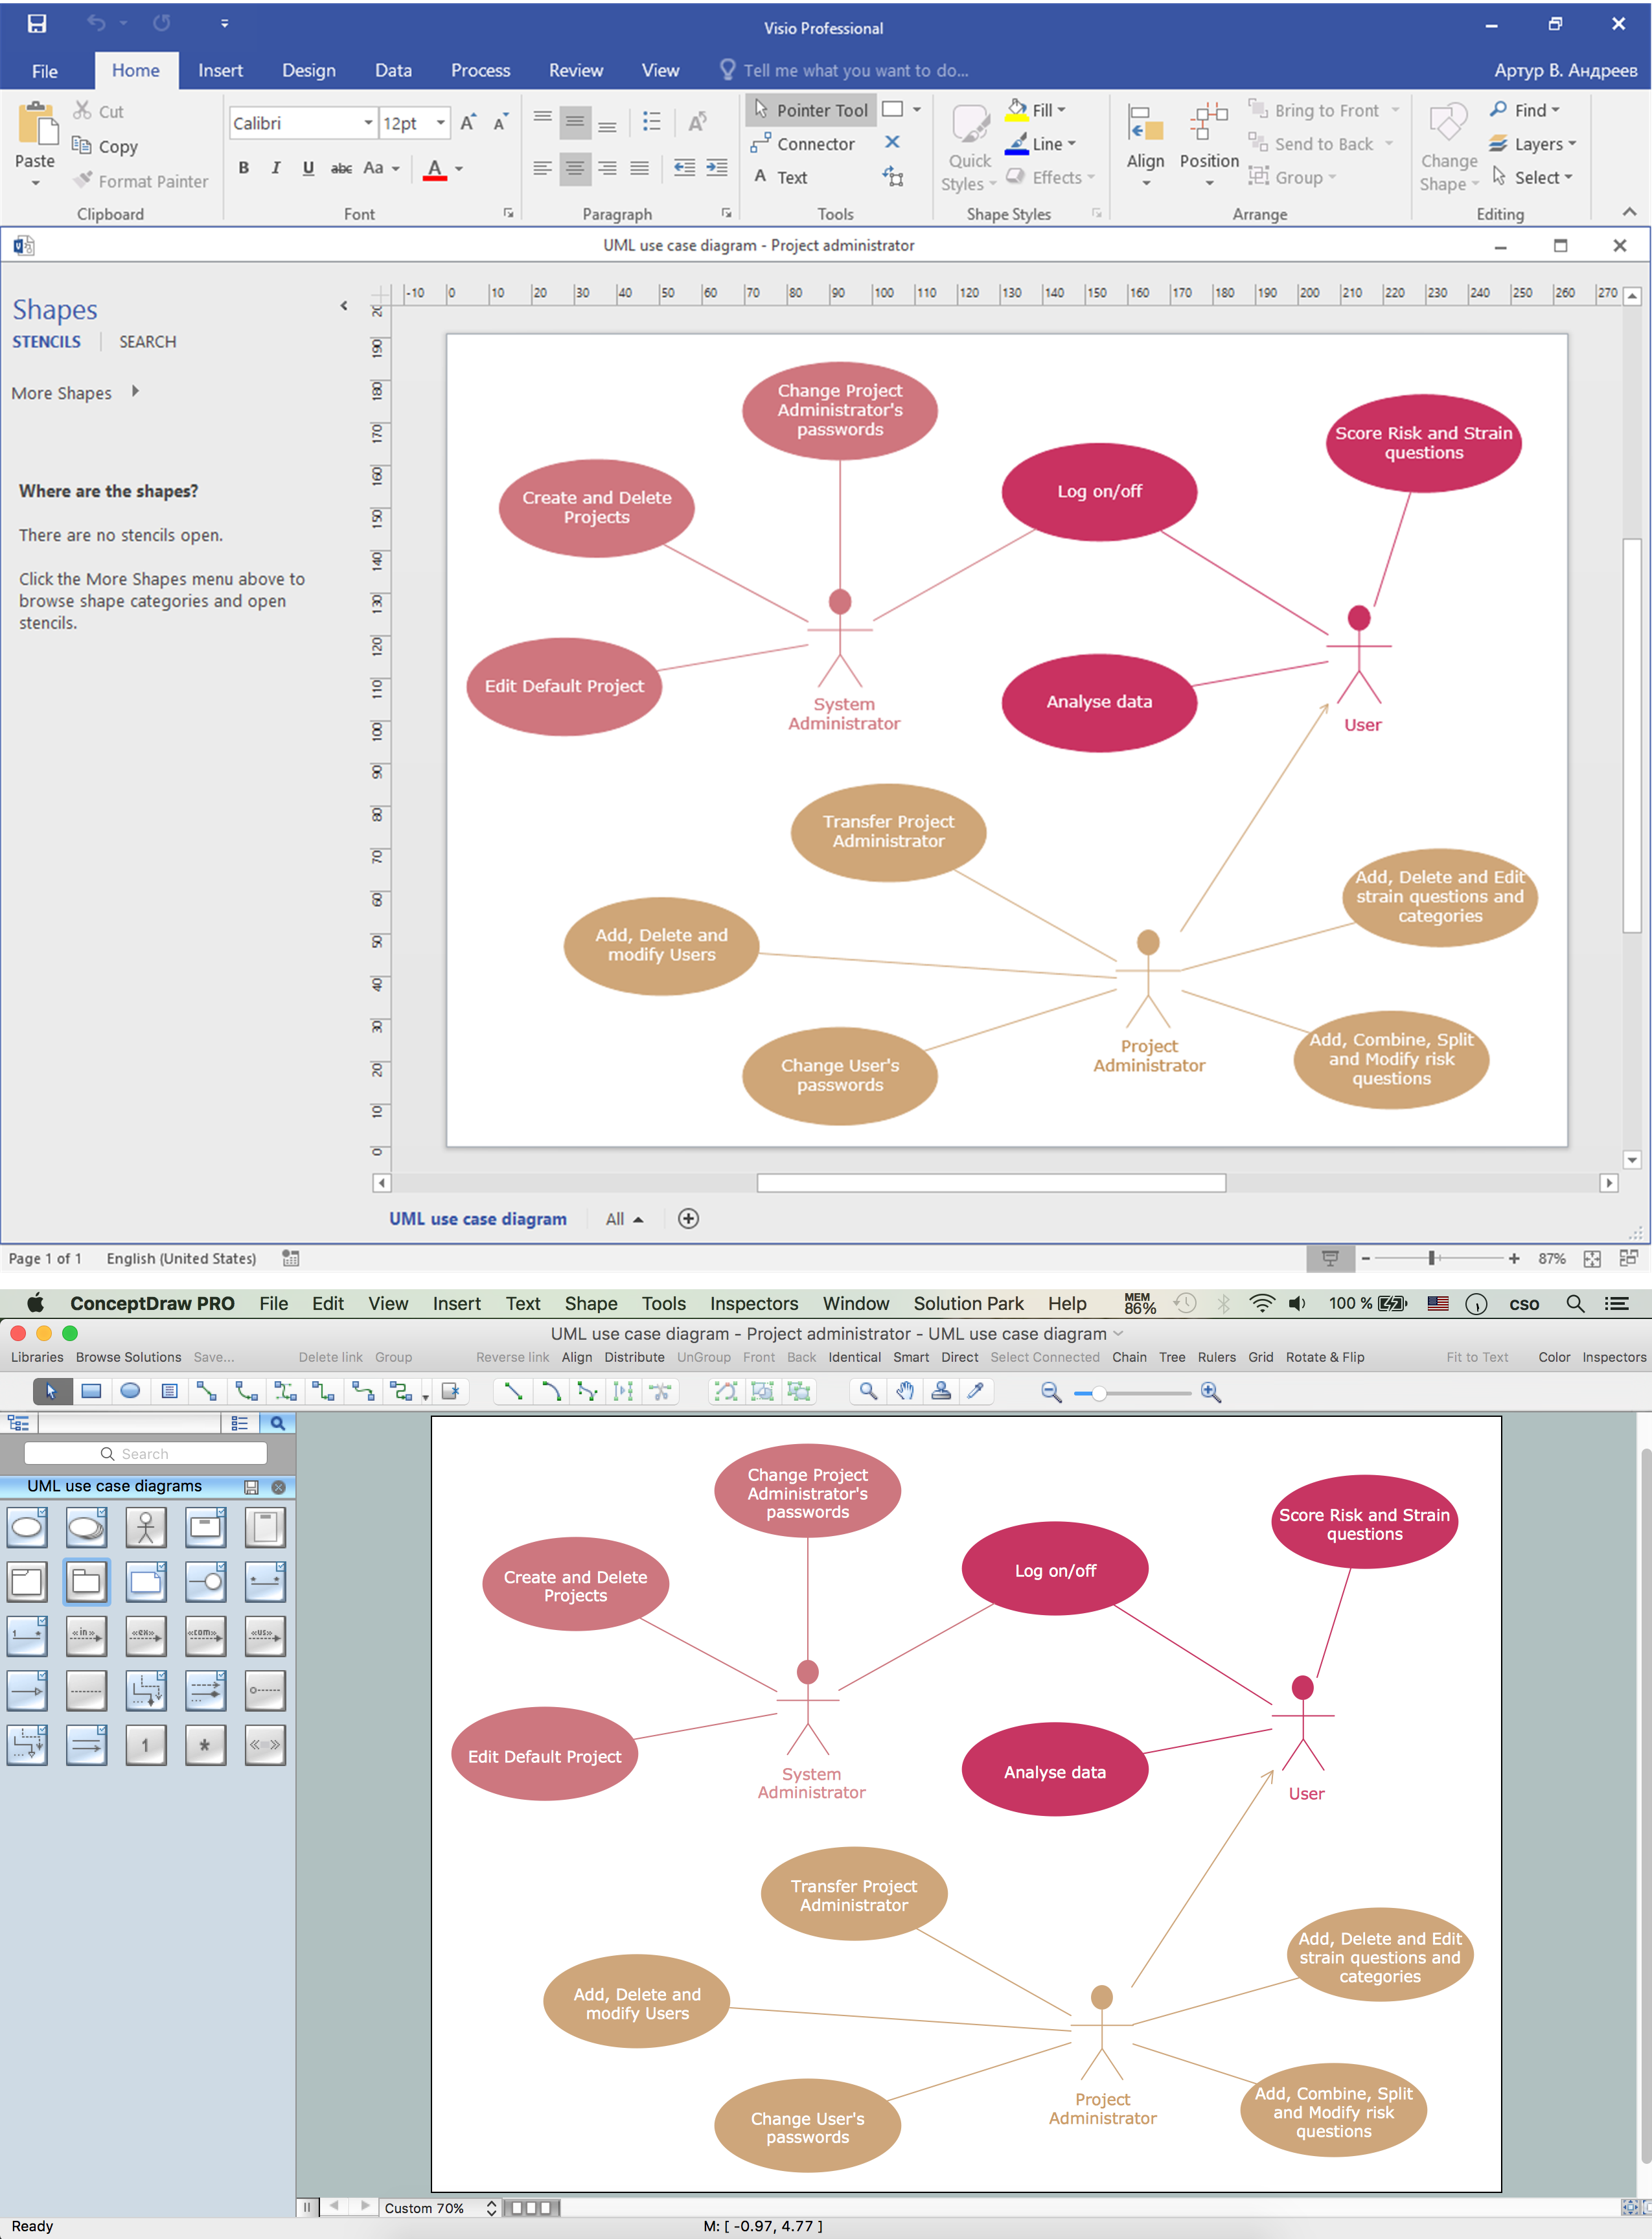The width and height of the screenshot is (1652, 2239).
Task: Open the font color dropdown arrow
Action: (458, 168)
